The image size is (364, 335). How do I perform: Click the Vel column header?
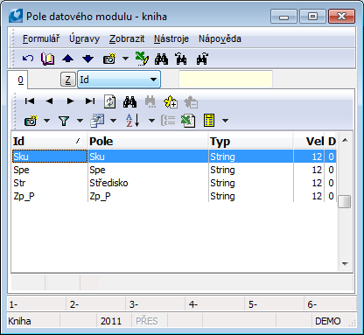coord(309,141)
